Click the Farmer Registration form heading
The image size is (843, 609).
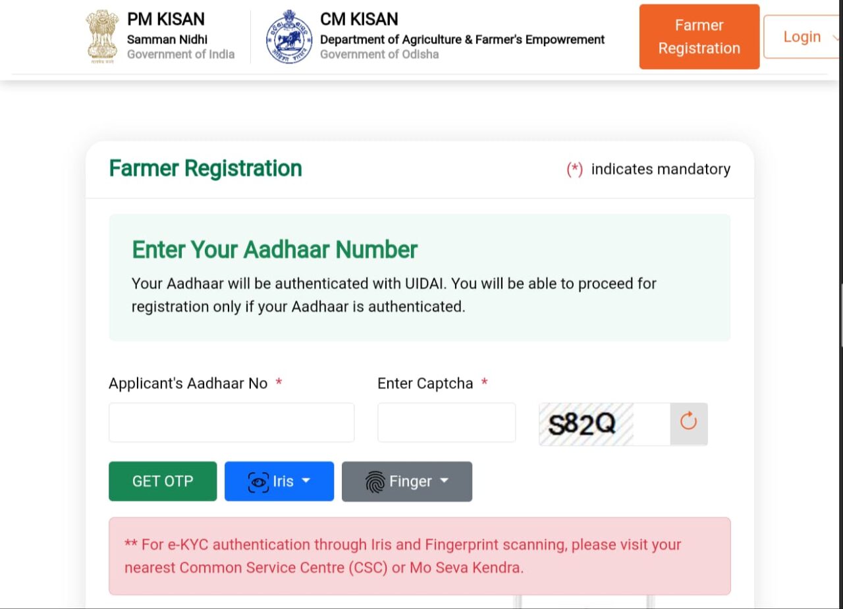tap(205, 169)
